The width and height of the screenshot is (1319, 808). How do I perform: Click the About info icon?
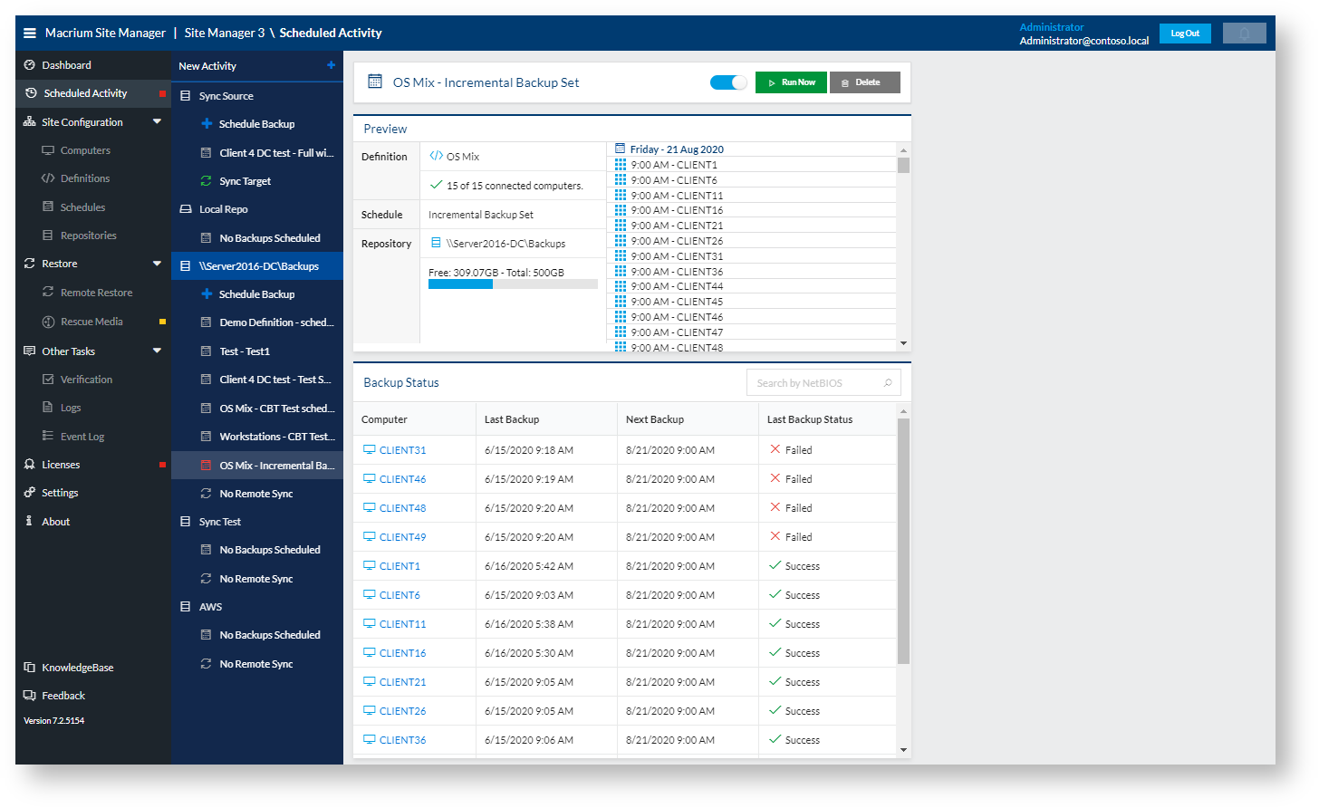[29, 521]
